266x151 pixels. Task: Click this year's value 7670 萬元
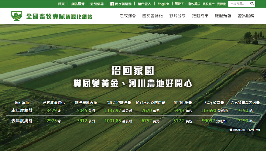pos(150,111)
